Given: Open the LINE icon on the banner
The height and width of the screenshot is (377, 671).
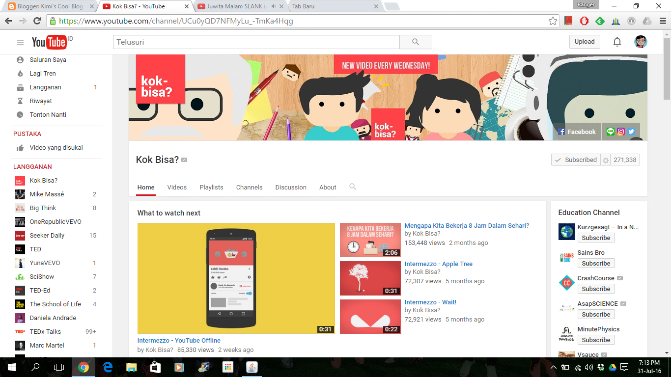Looking at the screenshot, I should [611, 132].
